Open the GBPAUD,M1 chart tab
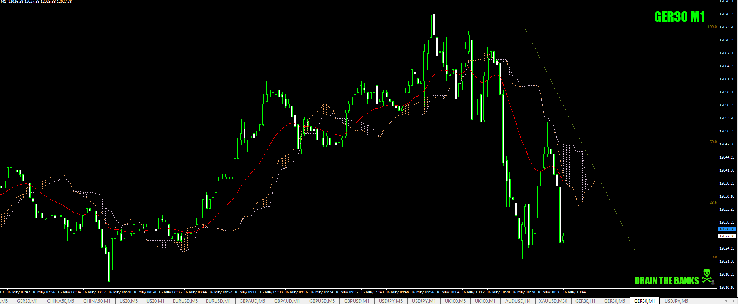The image size is (738, 304). coord(287,301)
